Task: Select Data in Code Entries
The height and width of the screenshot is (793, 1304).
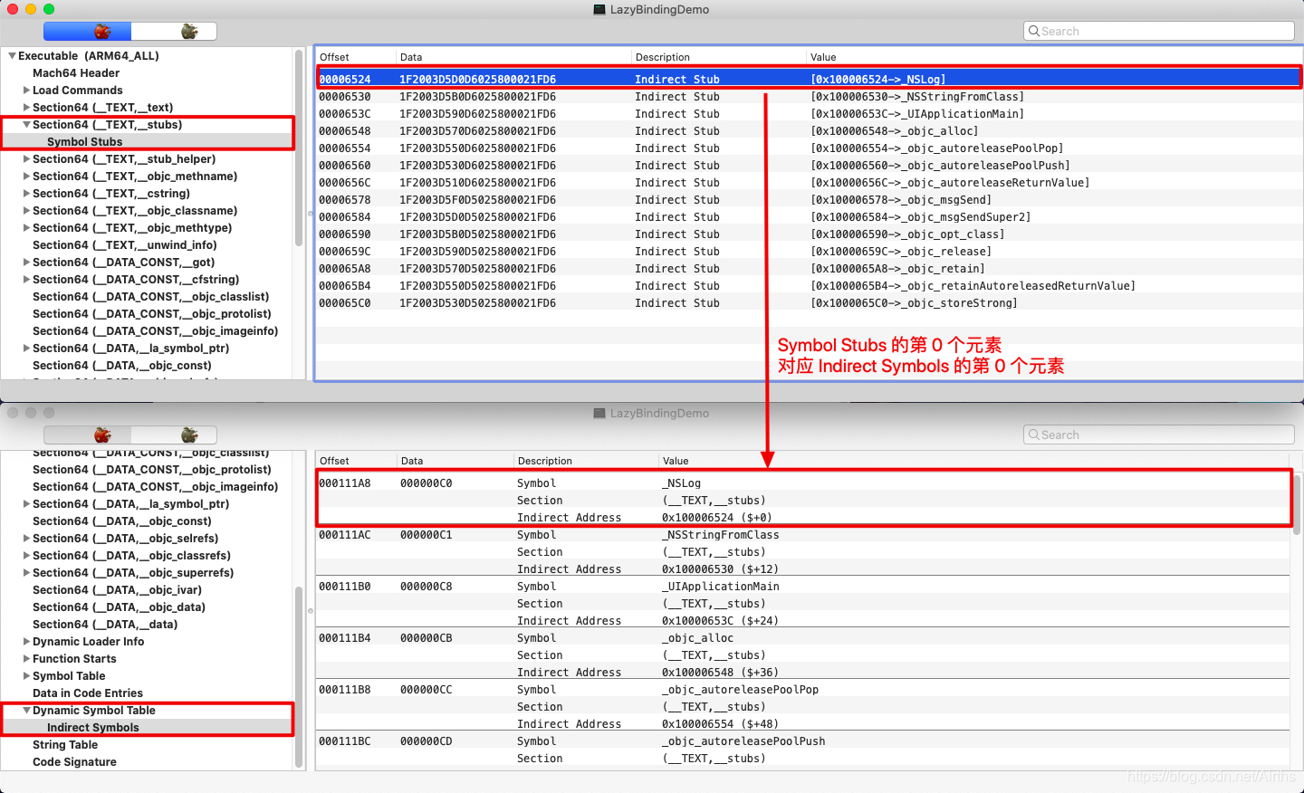Action: point(88,693)
